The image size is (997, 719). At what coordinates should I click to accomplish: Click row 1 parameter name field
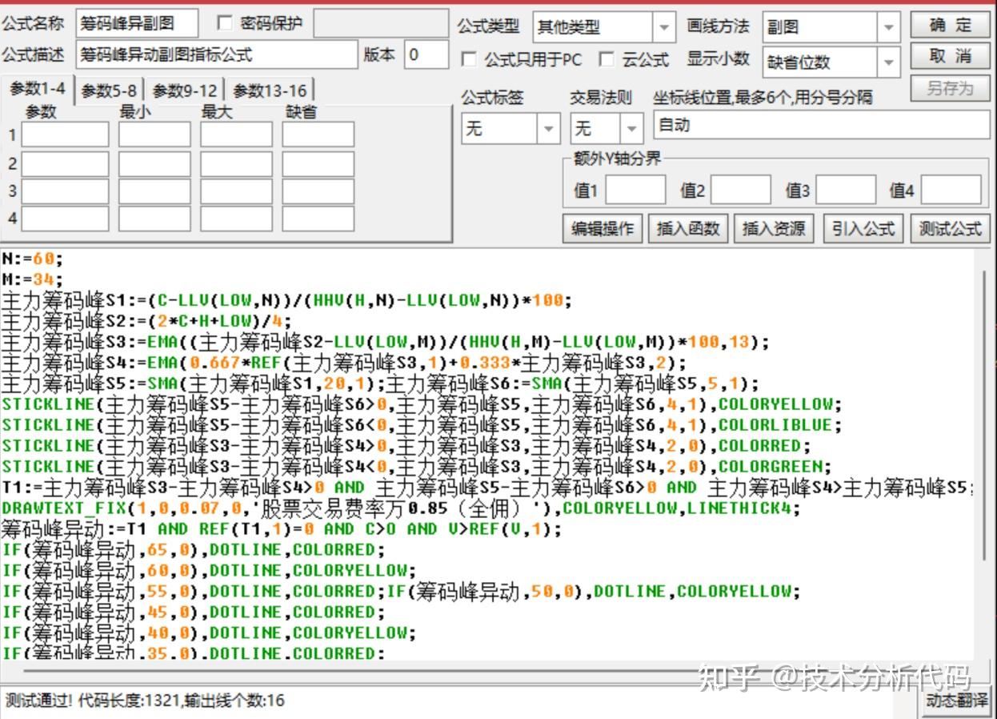tap(65, 135)
